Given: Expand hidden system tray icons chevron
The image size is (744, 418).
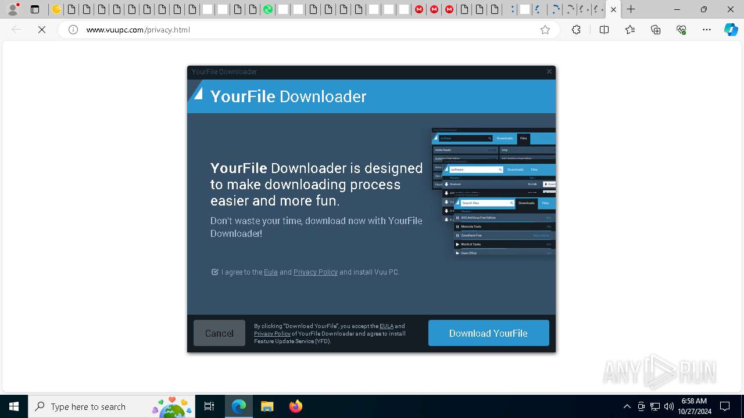Looking at the screenshot, I should coord(627,406).
